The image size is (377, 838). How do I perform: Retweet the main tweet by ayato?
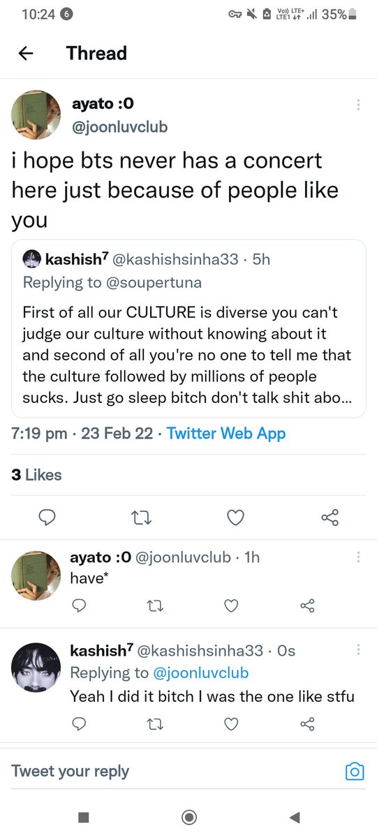click(x=142, y=517)
